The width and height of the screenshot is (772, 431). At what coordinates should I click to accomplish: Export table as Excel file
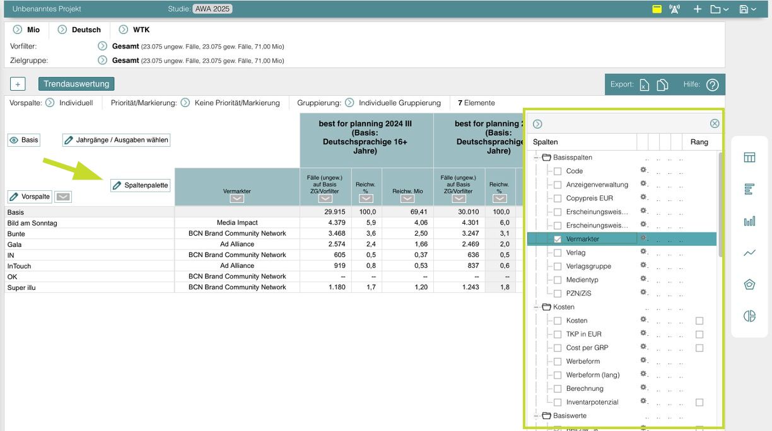[x=644, y=85]
